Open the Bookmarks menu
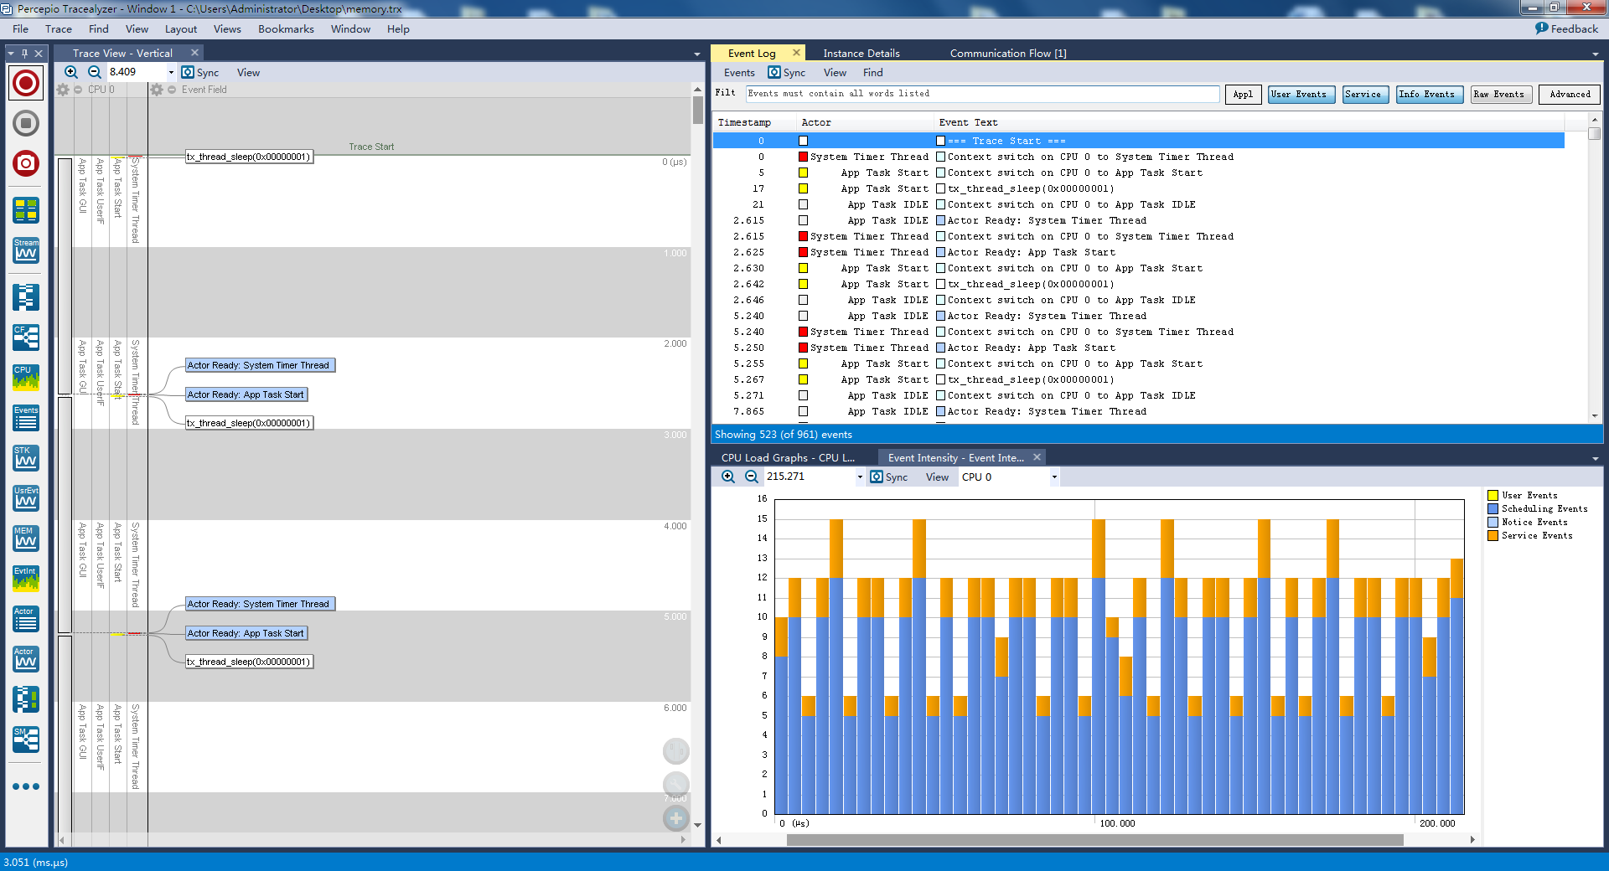 click(286, 29)
